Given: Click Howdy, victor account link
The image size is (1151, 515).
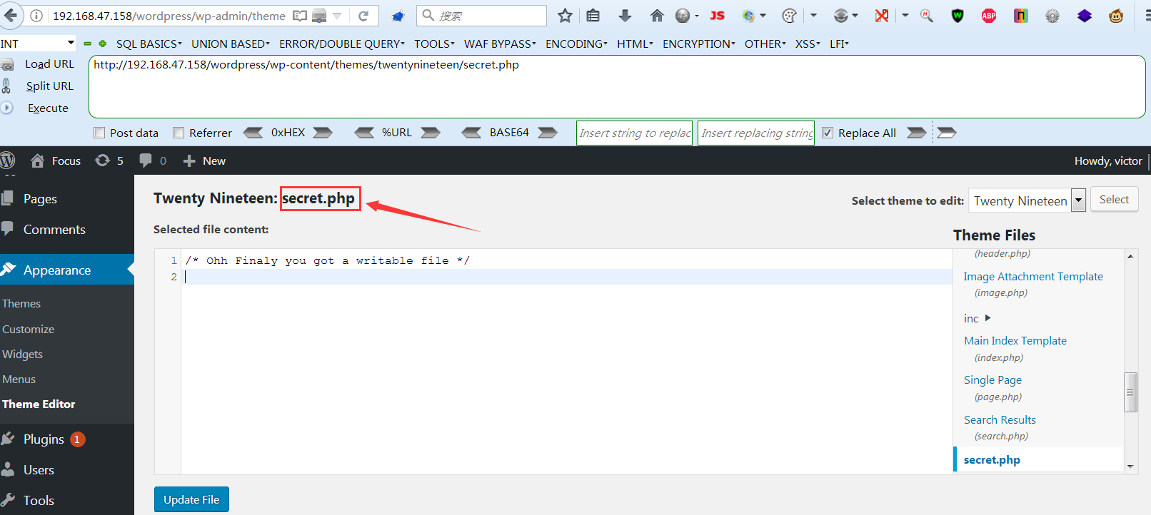Looking at the screenshot, I should tap(1108, 160).
